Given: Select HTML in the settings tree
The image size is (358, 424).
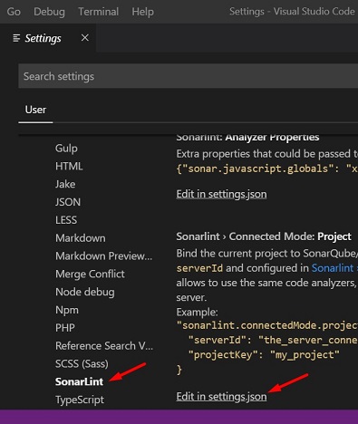Looking at the screenshot, I should pyautogui.click(x=69, y=167).
